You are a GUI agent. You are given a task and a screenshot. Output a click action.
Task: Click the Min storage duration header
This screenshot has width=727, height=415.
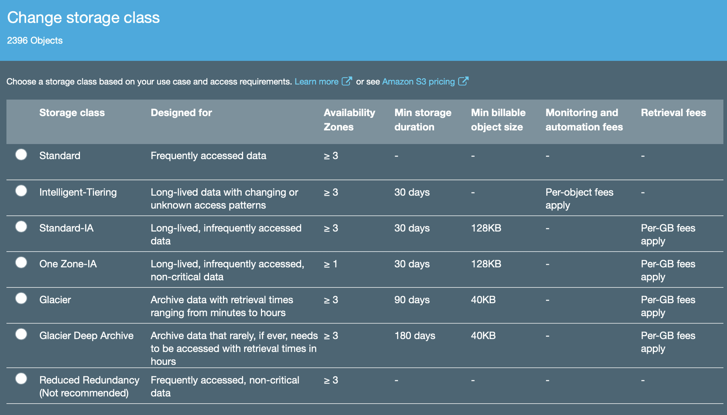click(423, 120)
